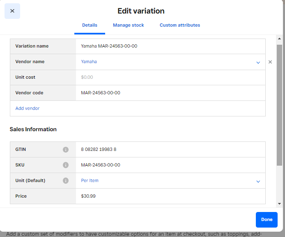The height and width of the screenshot is (237, 285).
Task: Click the scrollbar up arrow
Action: [280, 39]
